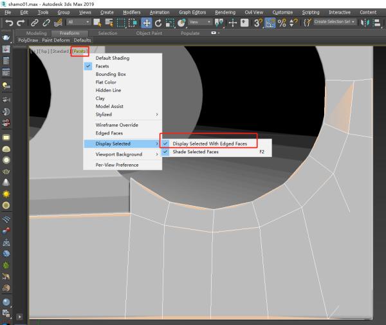Click the Redo arrow icon
The width and height of the screenshot is (386, 325).
[x=21, y=23]
